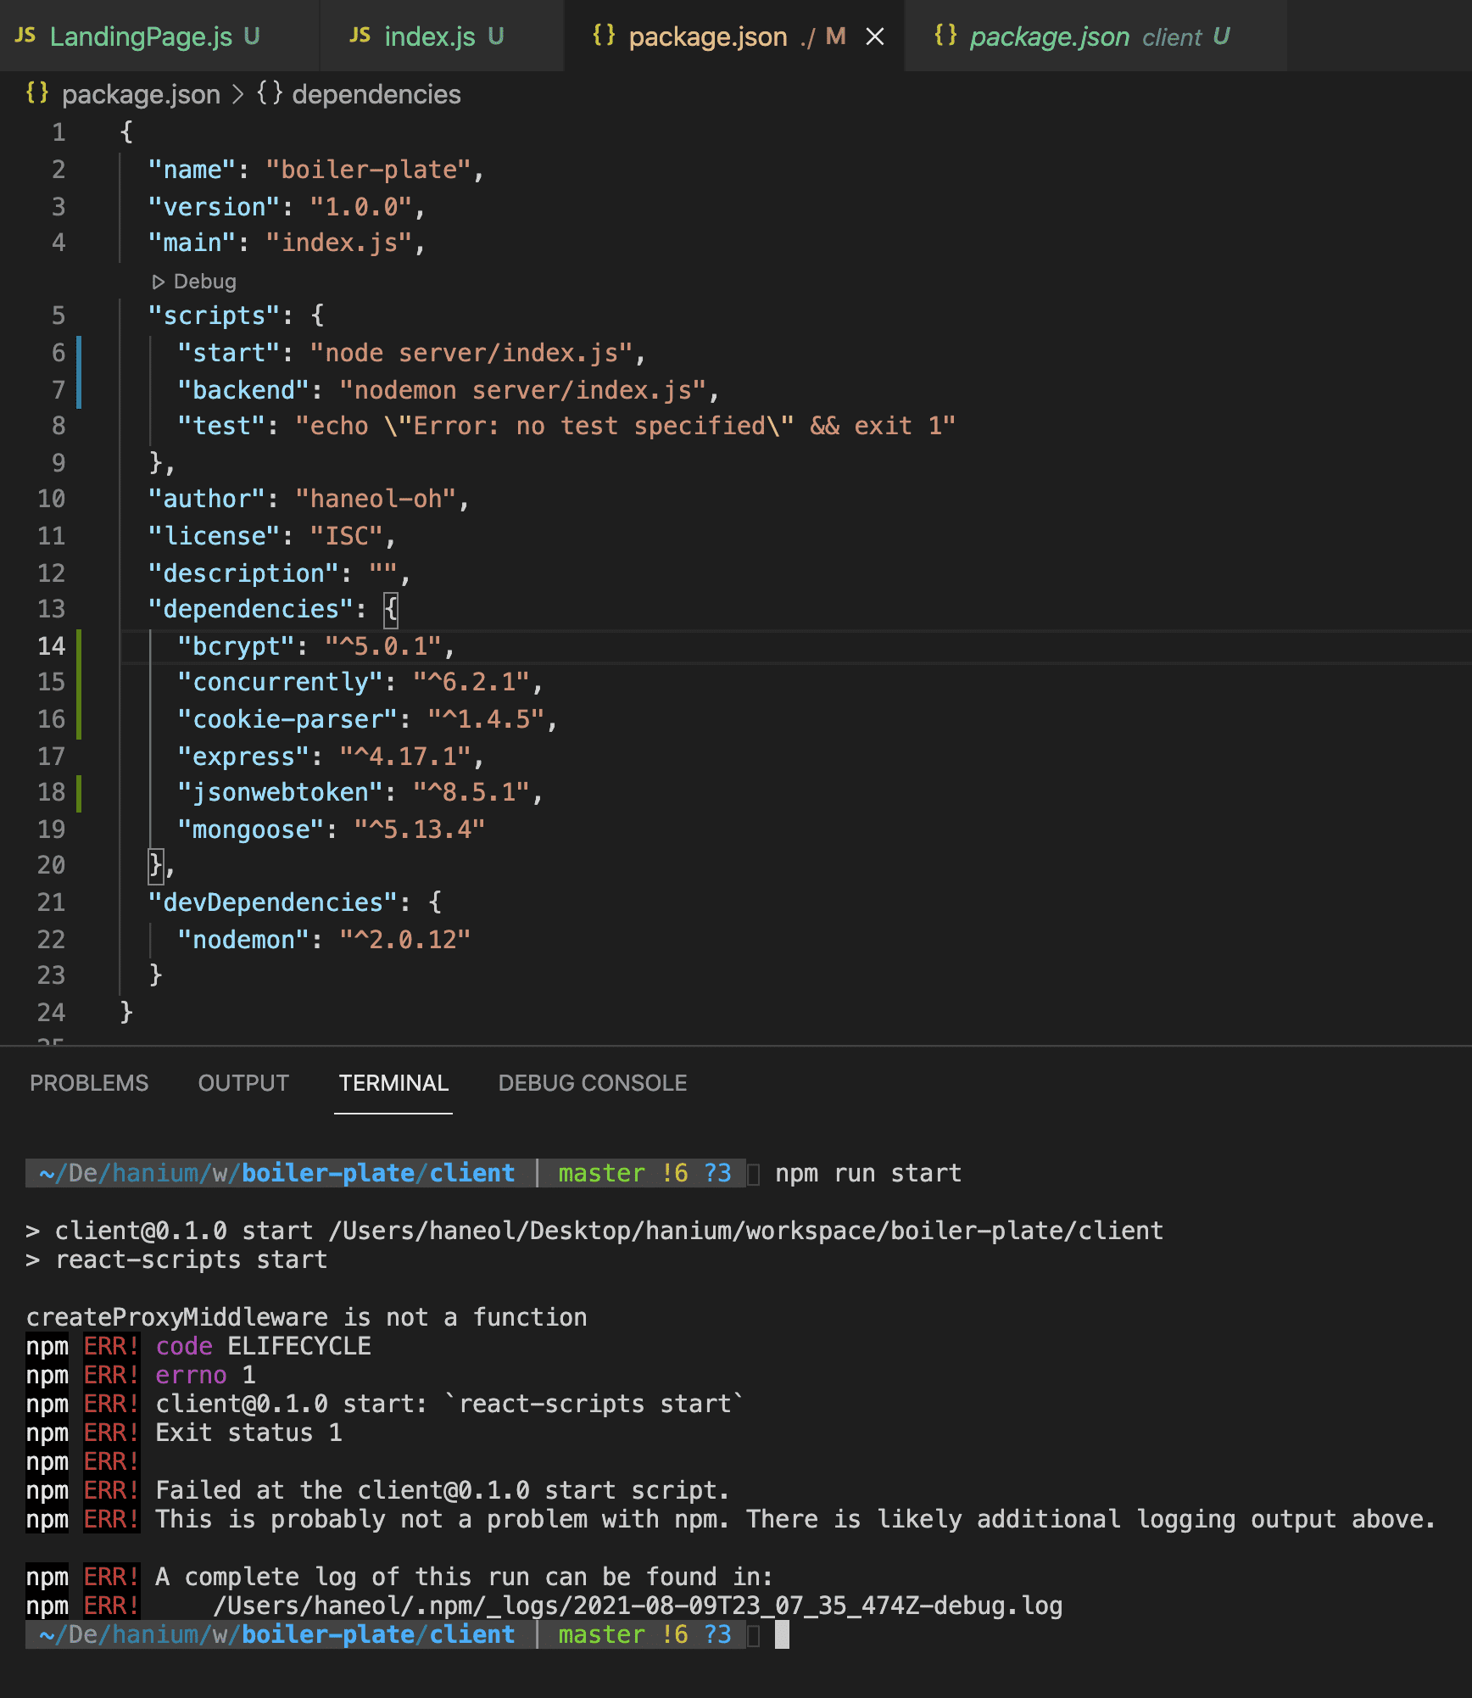This screenshot has height=1698, width=1472.
Task: Click the terminal prompt input cursor
Action: (x=782, y=1634)
